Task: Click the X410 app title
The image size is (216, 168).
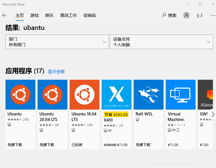Action: 108,120
